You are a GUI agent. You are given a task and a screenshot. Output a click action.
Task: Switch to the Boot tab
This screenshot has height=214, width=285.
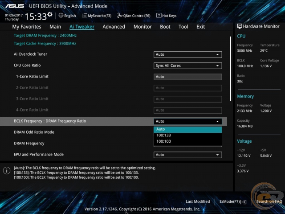click(x=165, y=27)
